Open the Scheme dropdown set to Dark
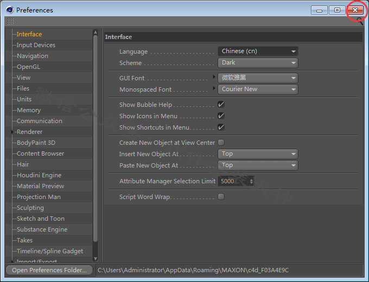 click(x=258, y=63)
